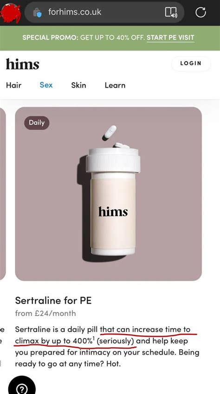Tap the red profile avatar icon
The image size is (220, 394).
[11, 13]
